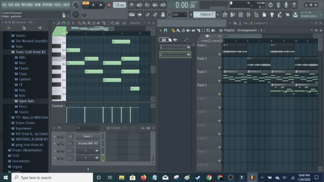Viewport: 324px width, 182px height.
Task: Add new pattern with plus button
Action: coord(217,15)
